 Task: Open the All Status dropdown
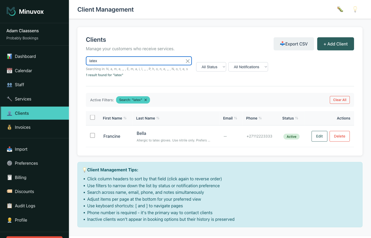click(211, 67)
